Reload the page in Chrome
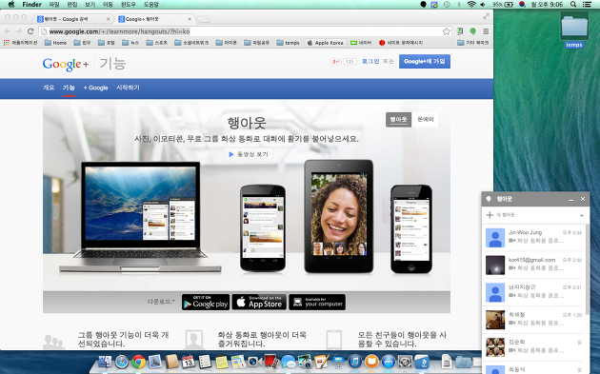Viewport: 600px width, 374px height. [x=30, y=31]
